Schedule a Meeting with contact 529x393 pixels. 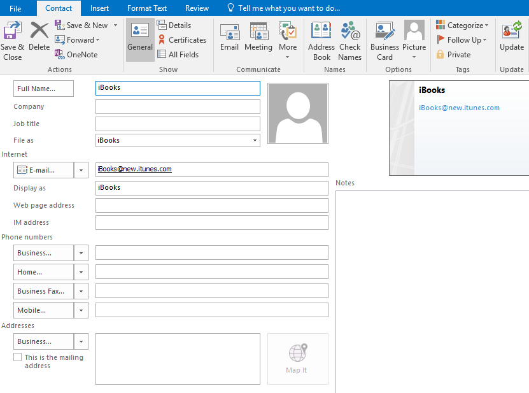258,36
